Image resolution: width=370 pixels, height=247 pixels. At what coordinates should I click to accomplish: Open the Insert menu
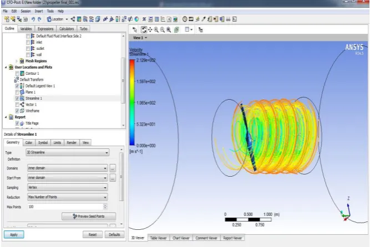point(39,11)
